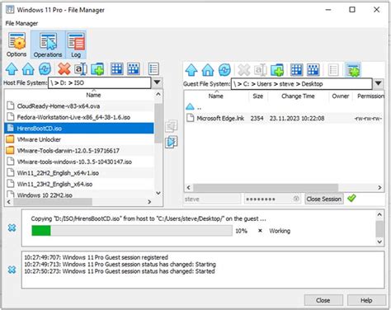Viewport: 391px width, 310px height.
Task: Click the file copy progress bar
Action: 132,231
